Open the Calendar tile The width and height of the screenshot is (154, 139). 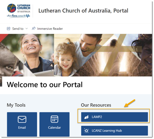pos(54,124)
